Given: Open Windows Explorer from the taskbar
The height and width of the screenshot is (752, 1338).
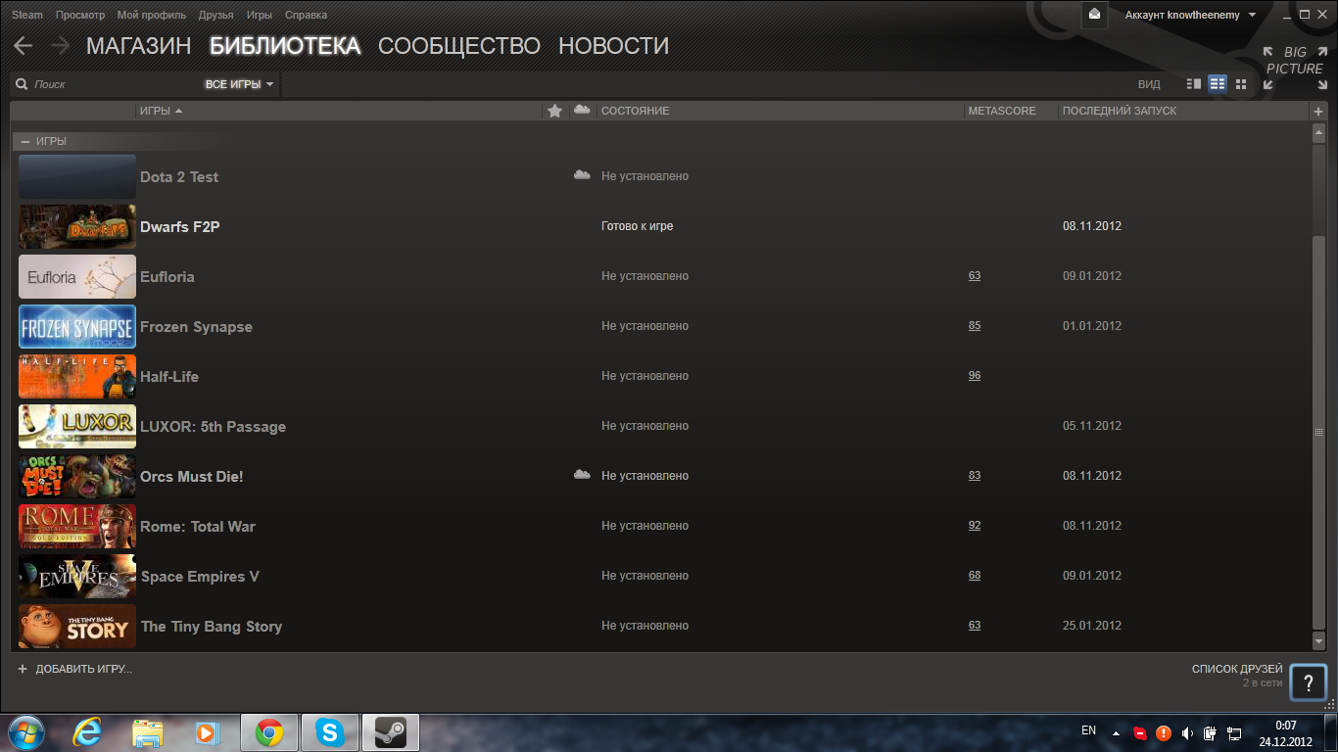Looking at the screenshot, I should (148, 731).
